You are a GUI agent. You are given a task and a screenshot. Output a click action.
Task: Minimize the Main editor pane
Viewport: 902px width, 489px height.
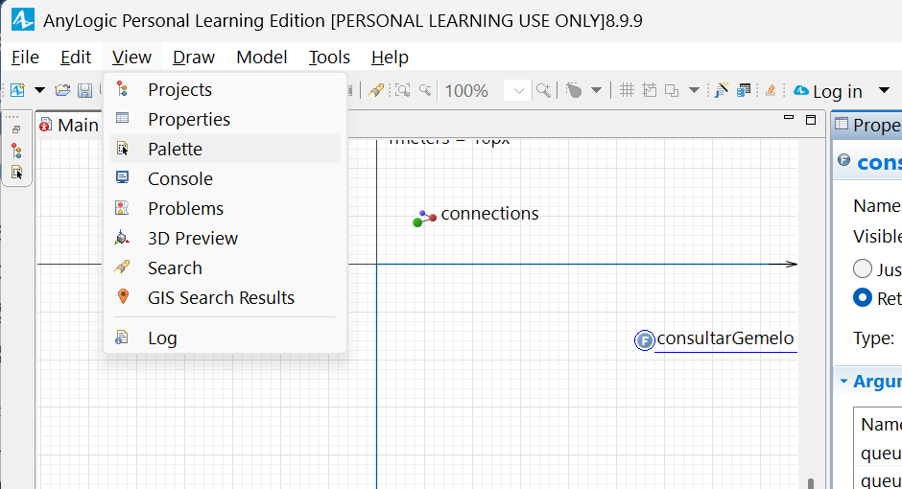(x=789, y=118)
